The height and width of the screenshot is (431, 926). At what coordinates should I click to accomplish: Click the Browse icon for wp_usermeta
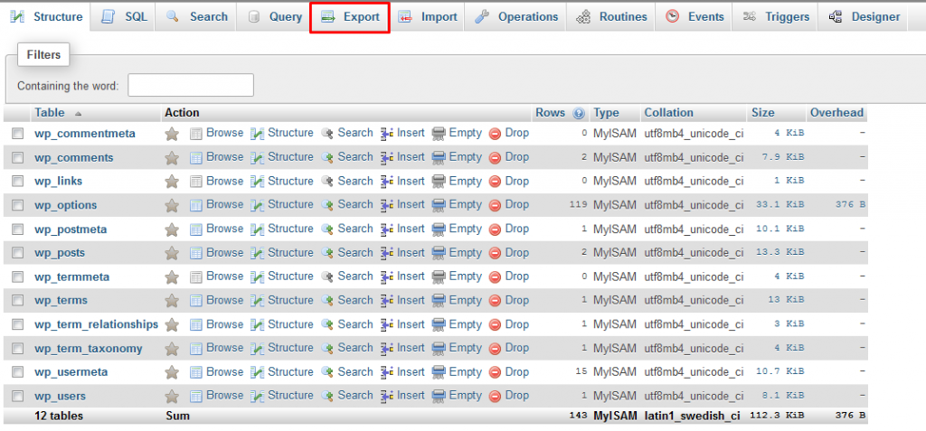point(196,372)
